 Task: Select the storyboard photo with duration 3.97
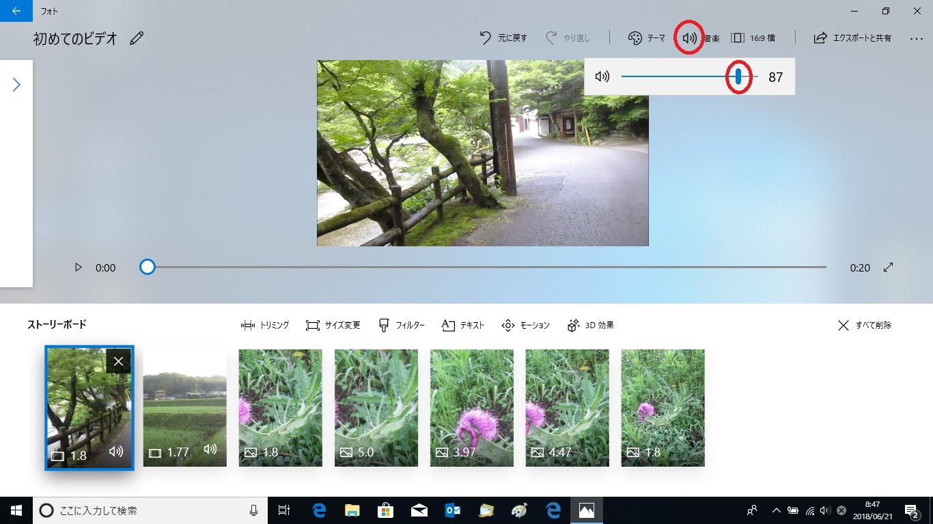coord(472,408)
